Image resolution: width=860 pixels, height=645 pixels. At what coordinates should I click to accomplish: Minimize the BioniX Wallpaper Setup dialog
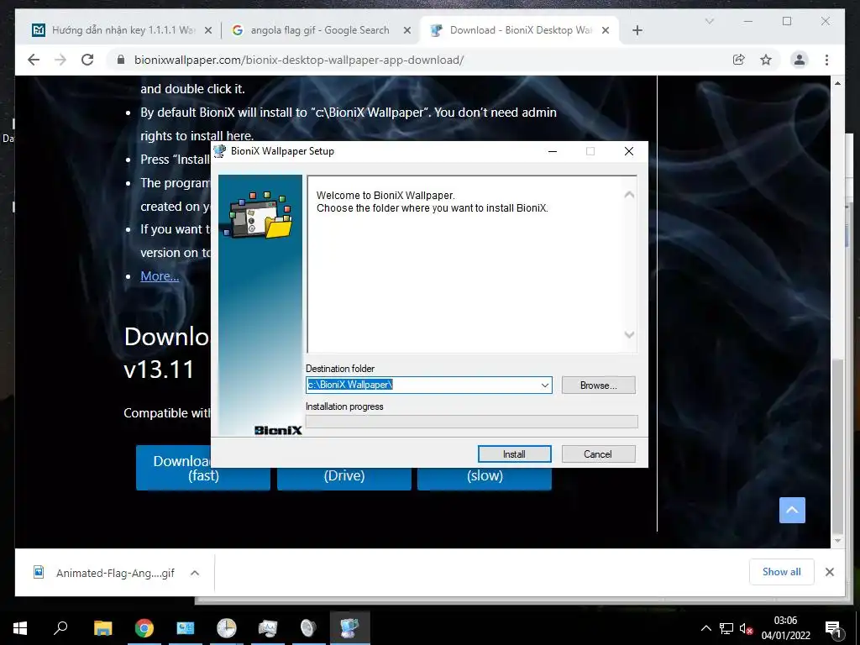[553, 151]
